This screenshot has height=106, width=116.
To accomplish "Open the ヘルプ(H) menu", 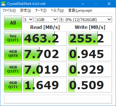I will [57, 10].
